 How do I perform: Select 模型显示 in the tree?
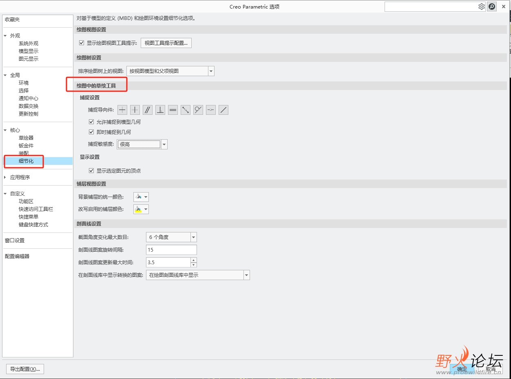(x=29, y=51)
